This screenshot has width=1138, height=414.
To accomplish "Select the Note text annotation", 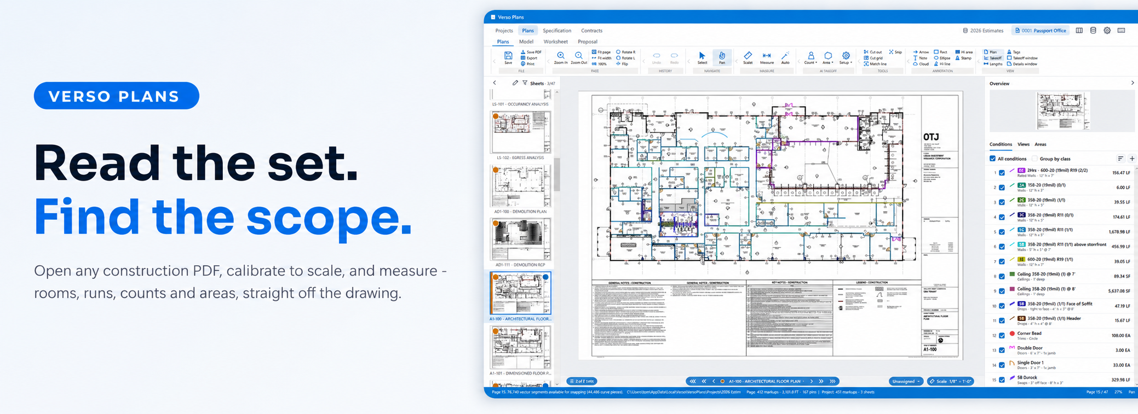I will (x=921, y=58).
